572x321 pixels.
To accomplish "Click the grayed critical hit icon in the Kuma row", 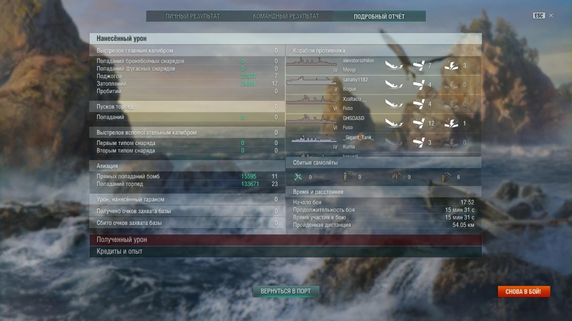I will coord(451,142).
